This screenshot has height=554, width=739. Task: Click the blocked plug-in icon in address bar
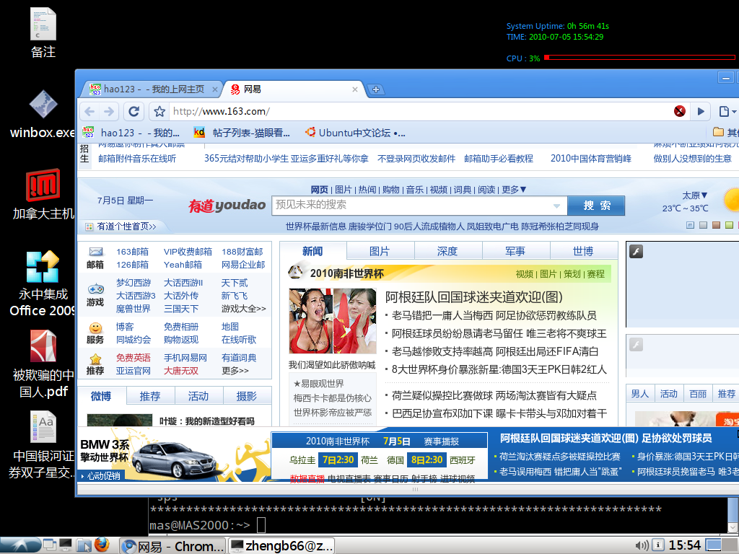point(680,111)
